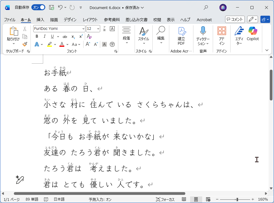Expand the 貼り付け options arrow

coord(14,44)
